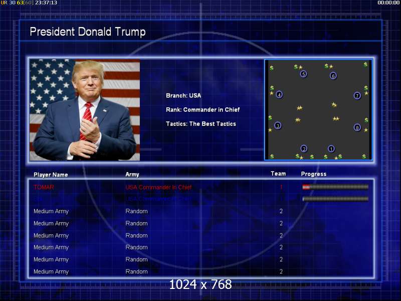Pick start position 3 on the minimap
401x301 pixels.
click(278, 126)
